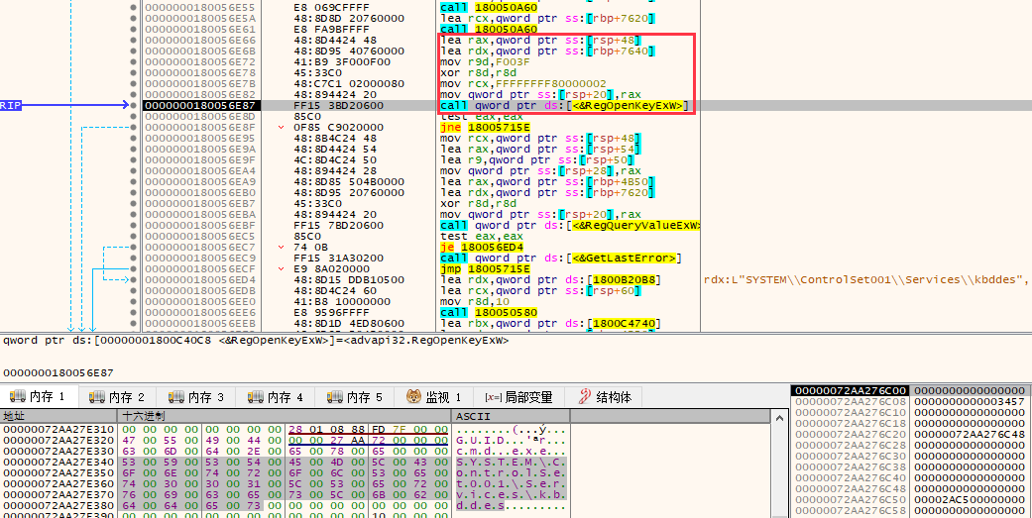Select the 内存 5 dump tab

(x=355, y=397)
